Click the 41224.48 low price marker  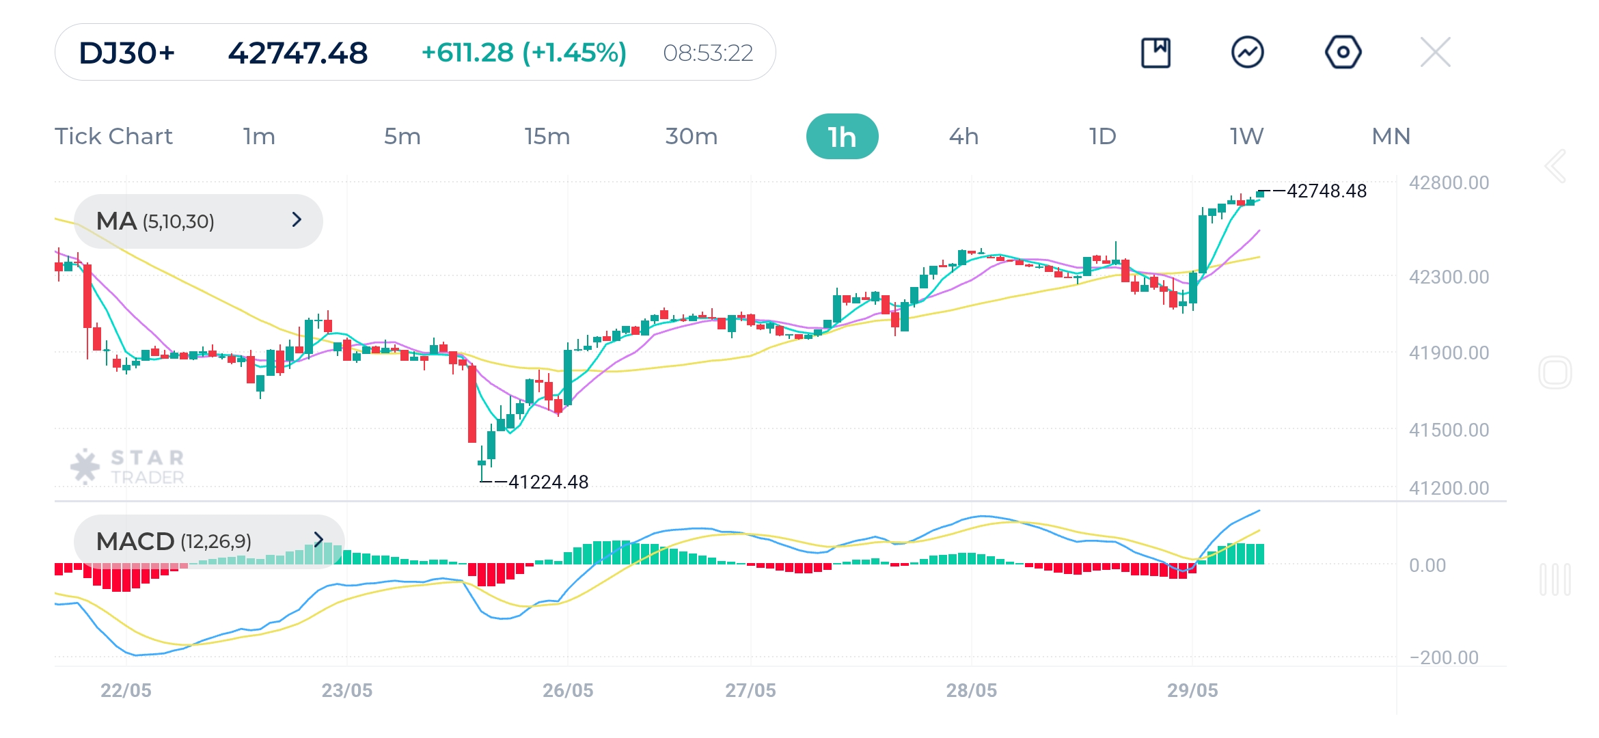tap(547, 482)
